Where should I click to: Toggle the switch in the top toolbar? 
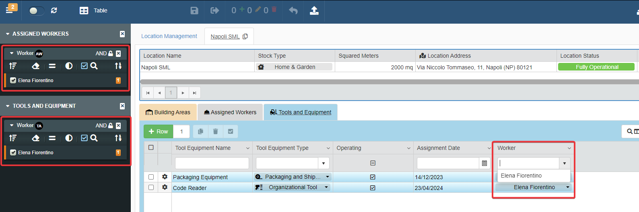click(x=36, y=10)
